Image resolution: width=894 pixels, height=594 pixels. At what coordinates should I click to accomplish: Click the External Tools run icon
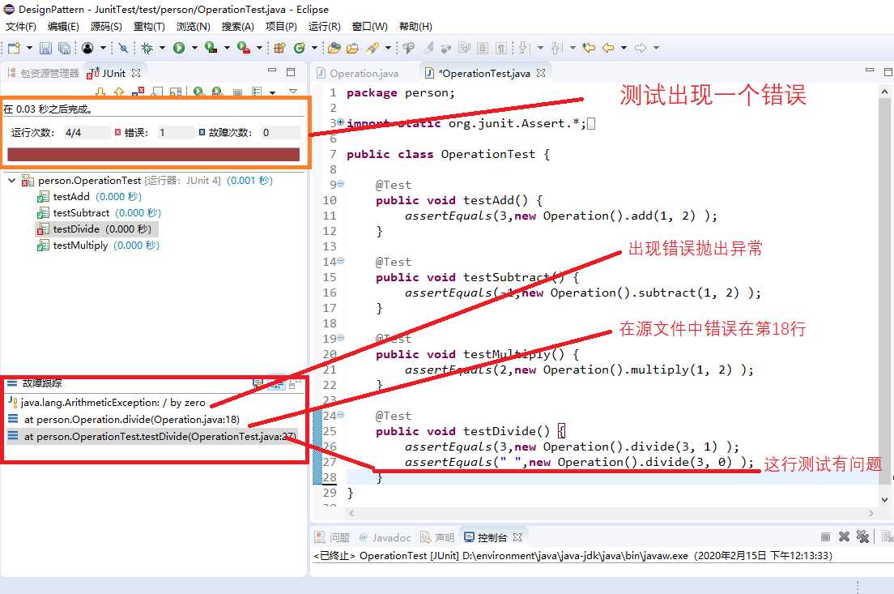pyautogui.click(x=244, y=48)
